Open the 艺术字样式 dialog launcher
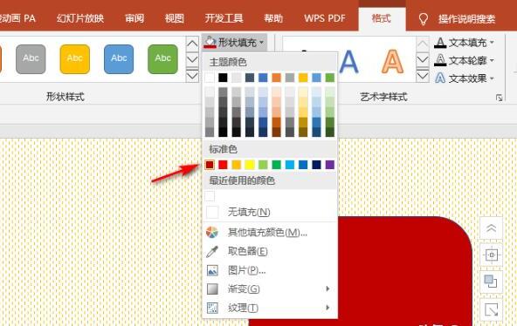 [x=500, y=98]
